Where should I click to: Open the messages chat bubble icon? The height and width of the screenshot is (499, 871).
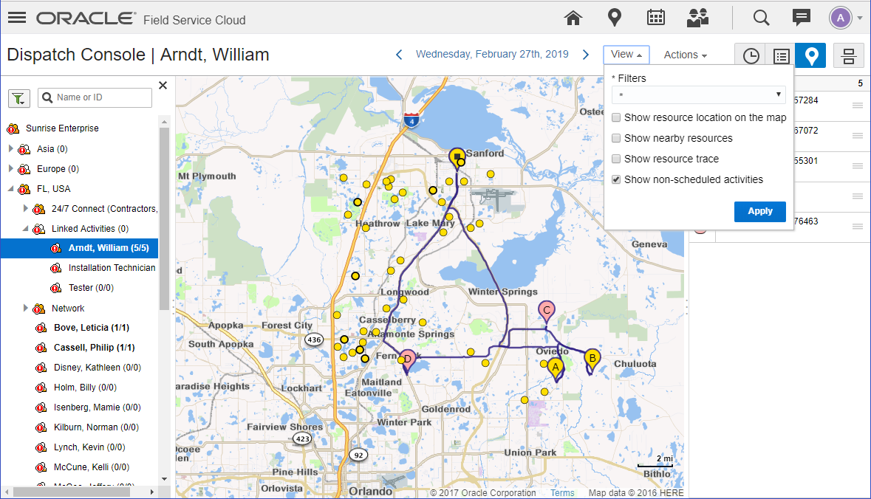tap(801, 18)
